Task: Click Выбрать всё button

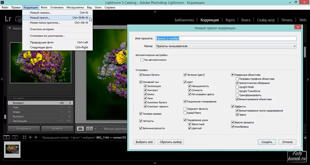Action: (144, 142)
